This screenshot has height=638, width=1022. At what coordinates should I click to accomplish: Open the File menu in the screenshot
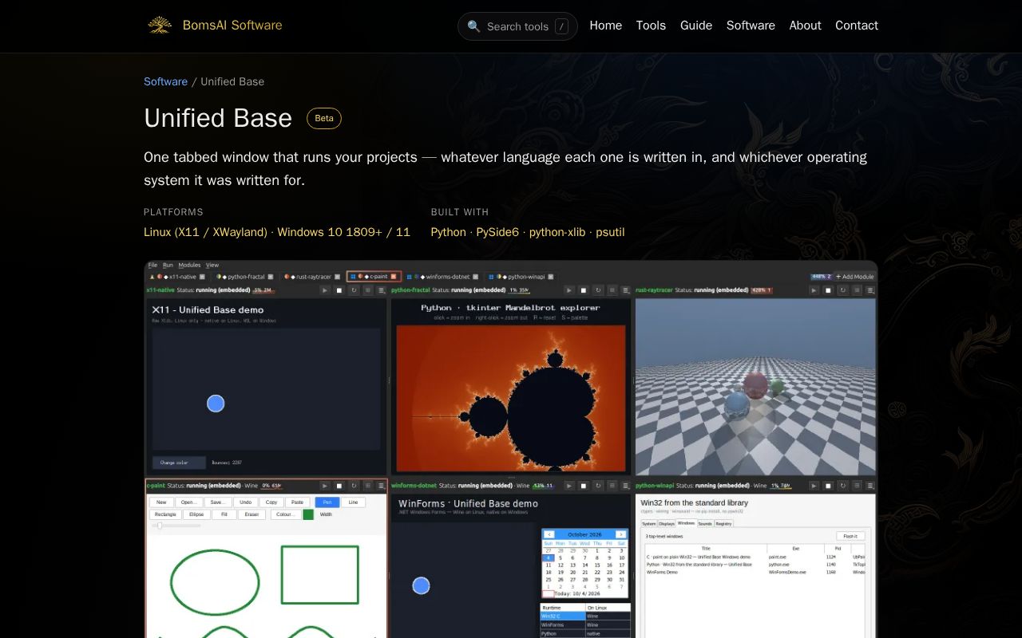(153, 265)
